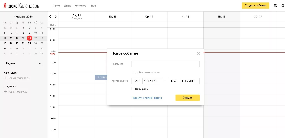Select 14 in the mini calendar
This screenshot has width=285, height=138.
[17, 38]
